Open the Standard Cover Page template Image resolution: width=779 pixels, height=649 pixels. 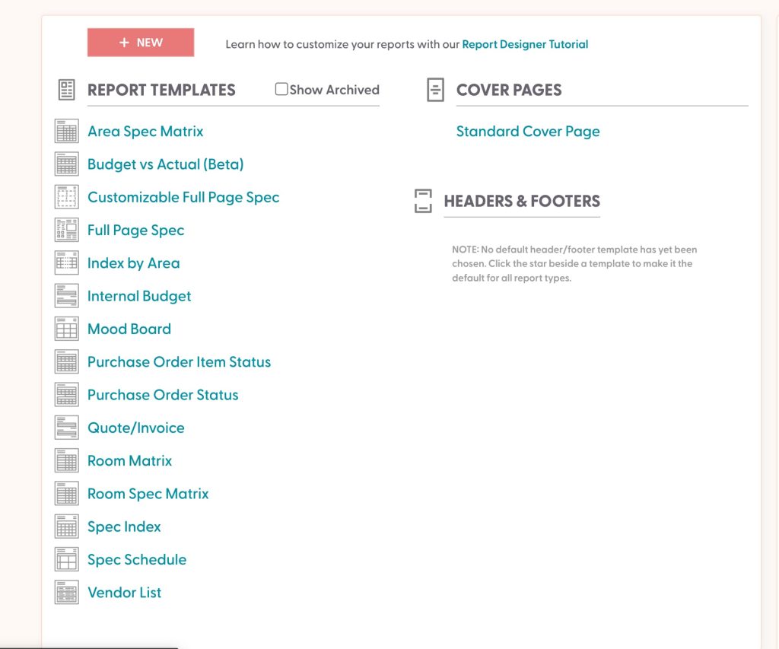click(x=528, y=132)
